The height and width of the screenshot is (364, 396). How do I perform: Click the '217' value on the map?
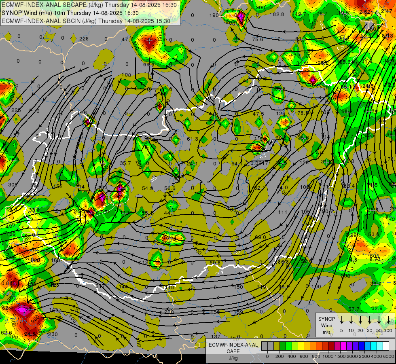pos(100,286)
